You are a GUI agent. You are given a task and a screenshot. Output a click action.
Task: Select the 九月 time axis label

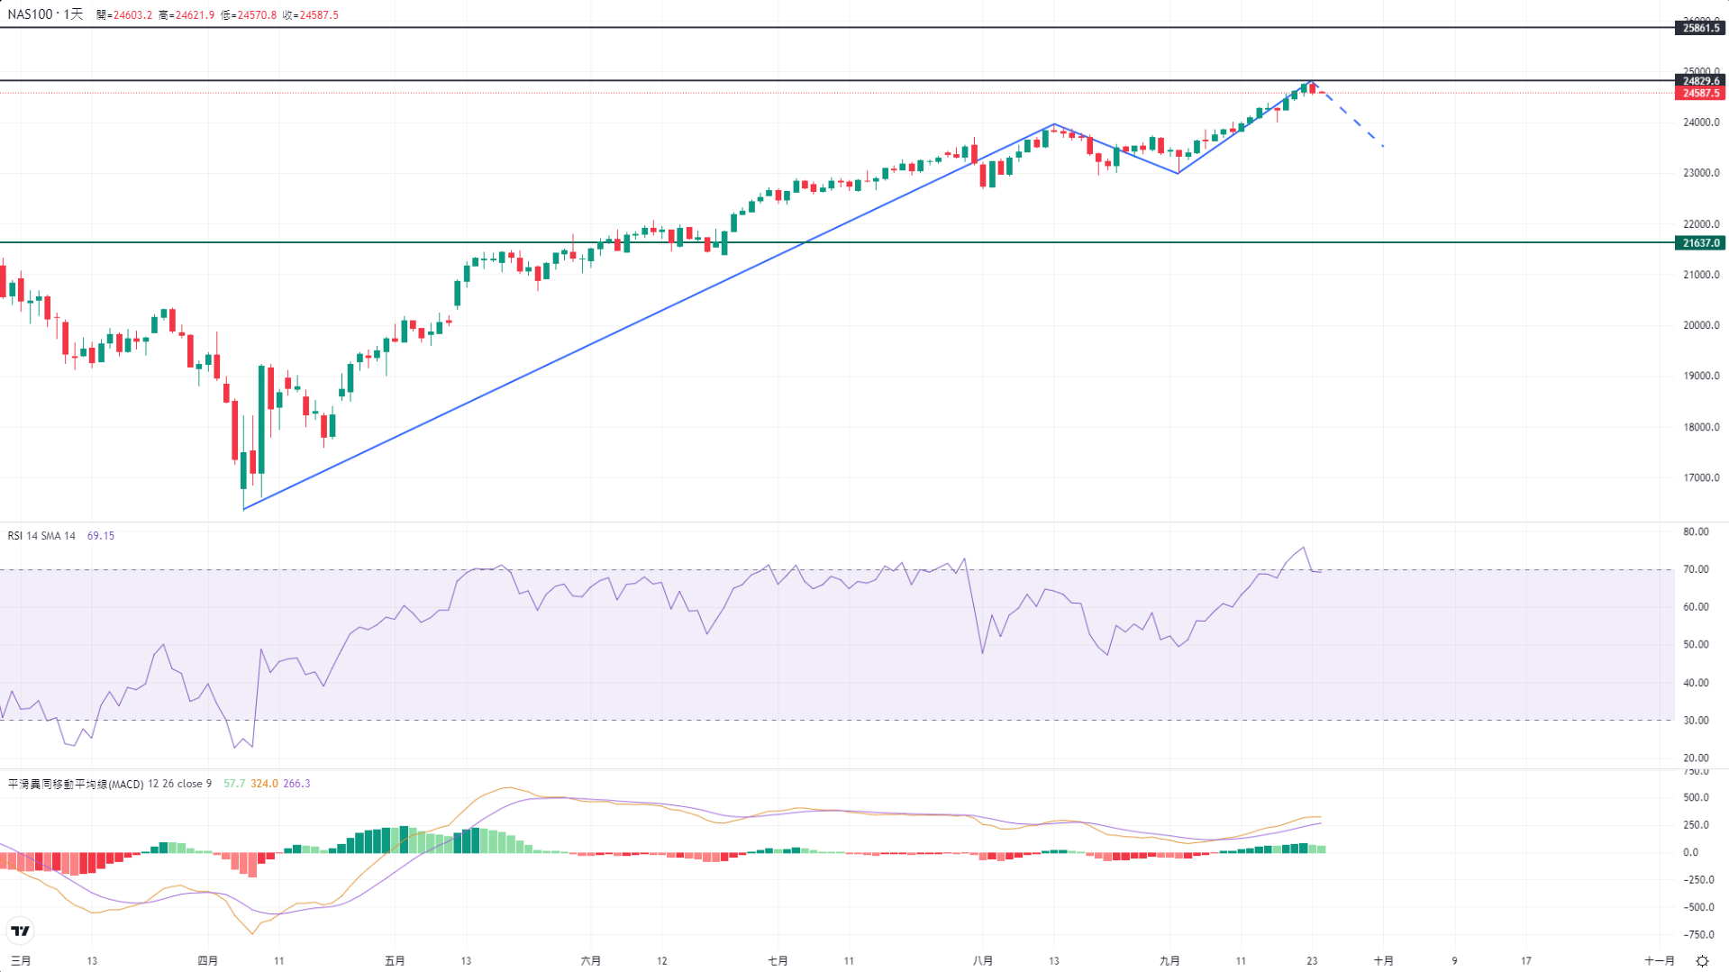pyautogui.click(x=1169, y=961)
